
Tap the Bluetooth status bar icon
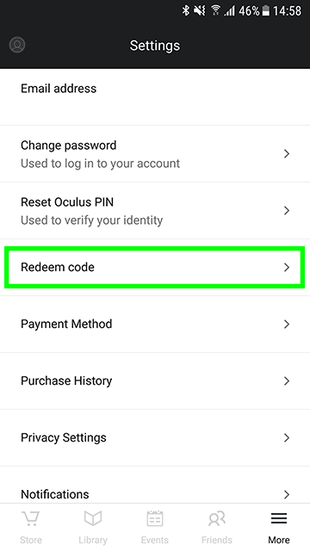click(186, 10)
